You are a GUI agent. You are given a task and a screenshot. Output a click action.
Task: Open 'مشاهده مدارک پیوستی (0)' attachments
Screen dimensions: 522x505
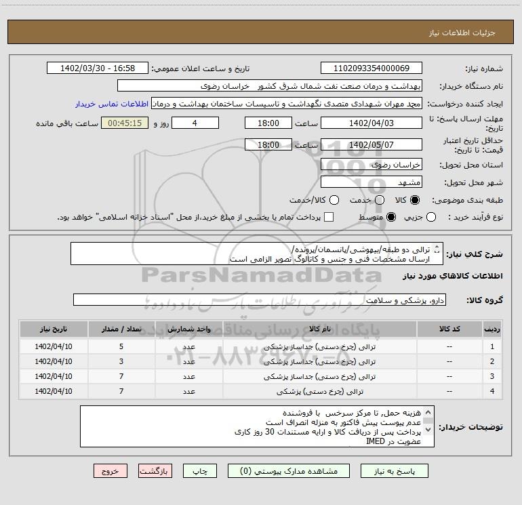(x=289, y=471)
